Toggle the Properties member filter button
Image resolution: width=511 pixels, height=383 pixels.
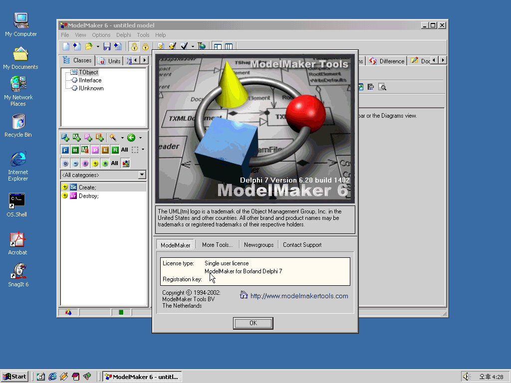pyautogui.click(x=95, y=150)
